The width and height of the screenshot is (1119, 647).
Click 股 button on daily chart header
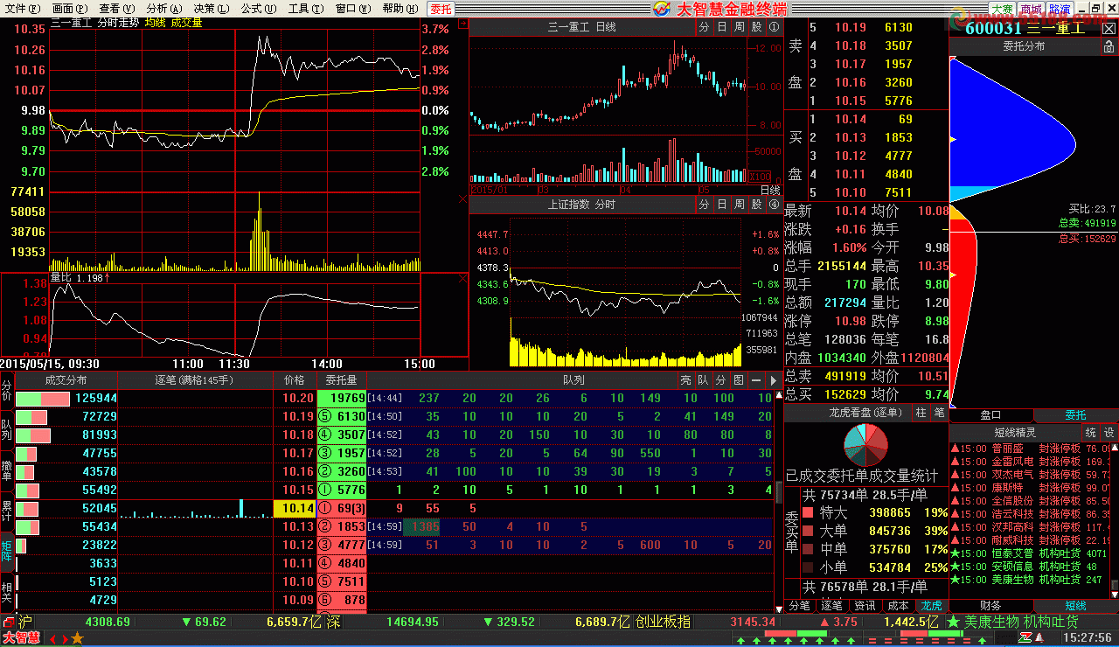click(757, 27)
